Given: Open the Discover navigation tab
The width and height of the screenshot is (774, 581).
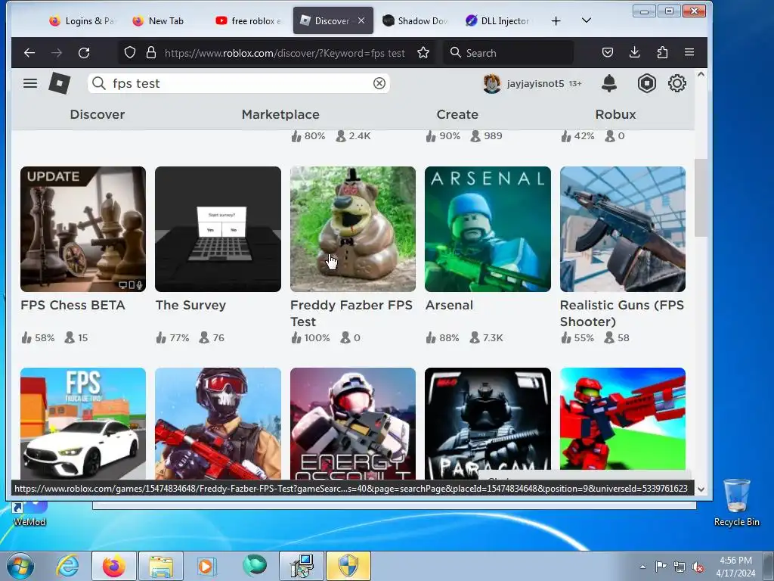Looking at the screenshot, I should [98, 115].
